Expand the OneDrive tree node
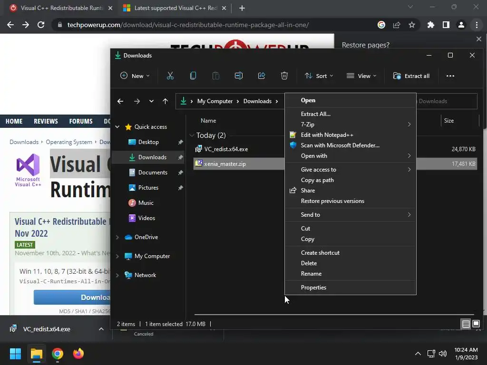This screenshot has height=365, width=487. tap(117, 237)
